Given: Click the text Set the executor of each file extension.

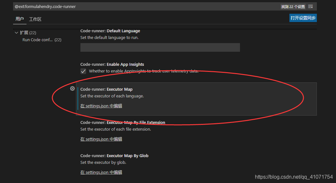Looking at the screenshot, I should 116,129.
